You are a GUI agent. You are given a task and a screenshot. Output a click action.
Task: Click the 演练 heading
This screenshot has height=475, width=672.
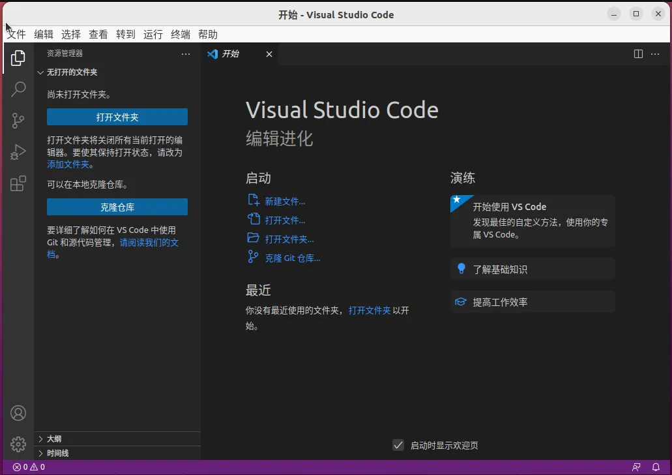pos(463,178)
